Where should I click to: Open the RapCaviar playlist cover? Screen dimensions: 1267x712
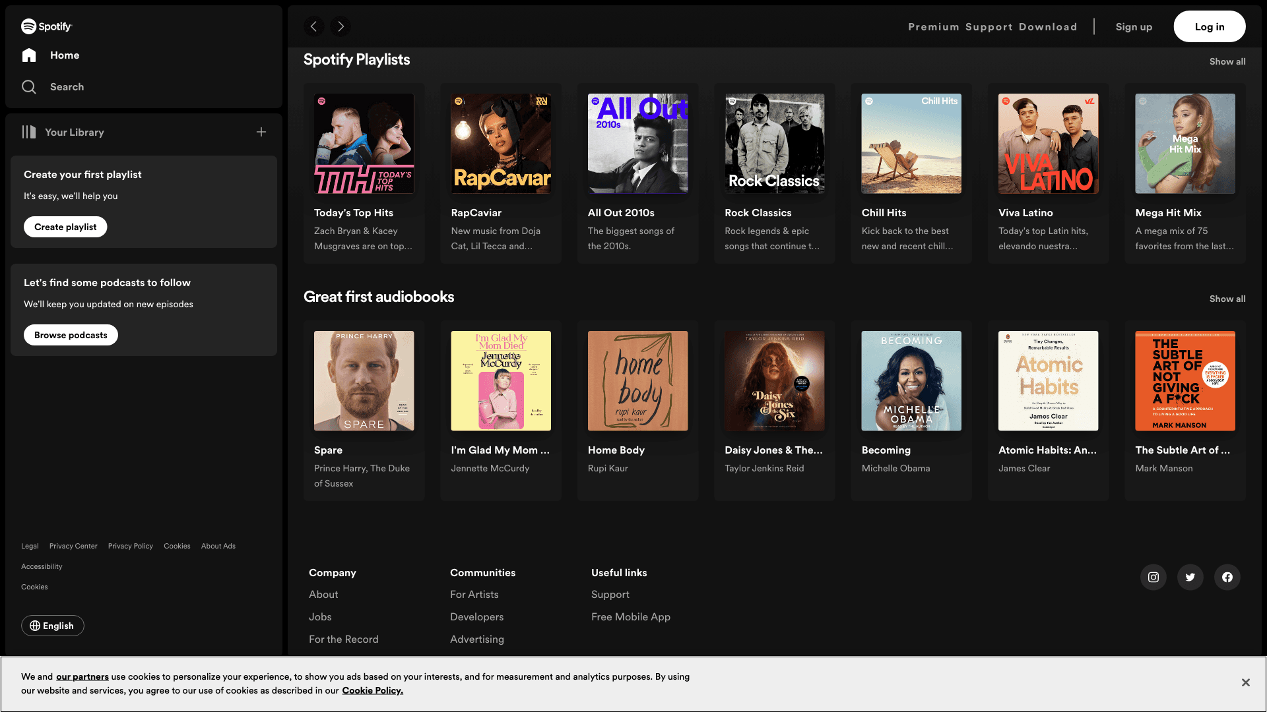click(501, 144)
